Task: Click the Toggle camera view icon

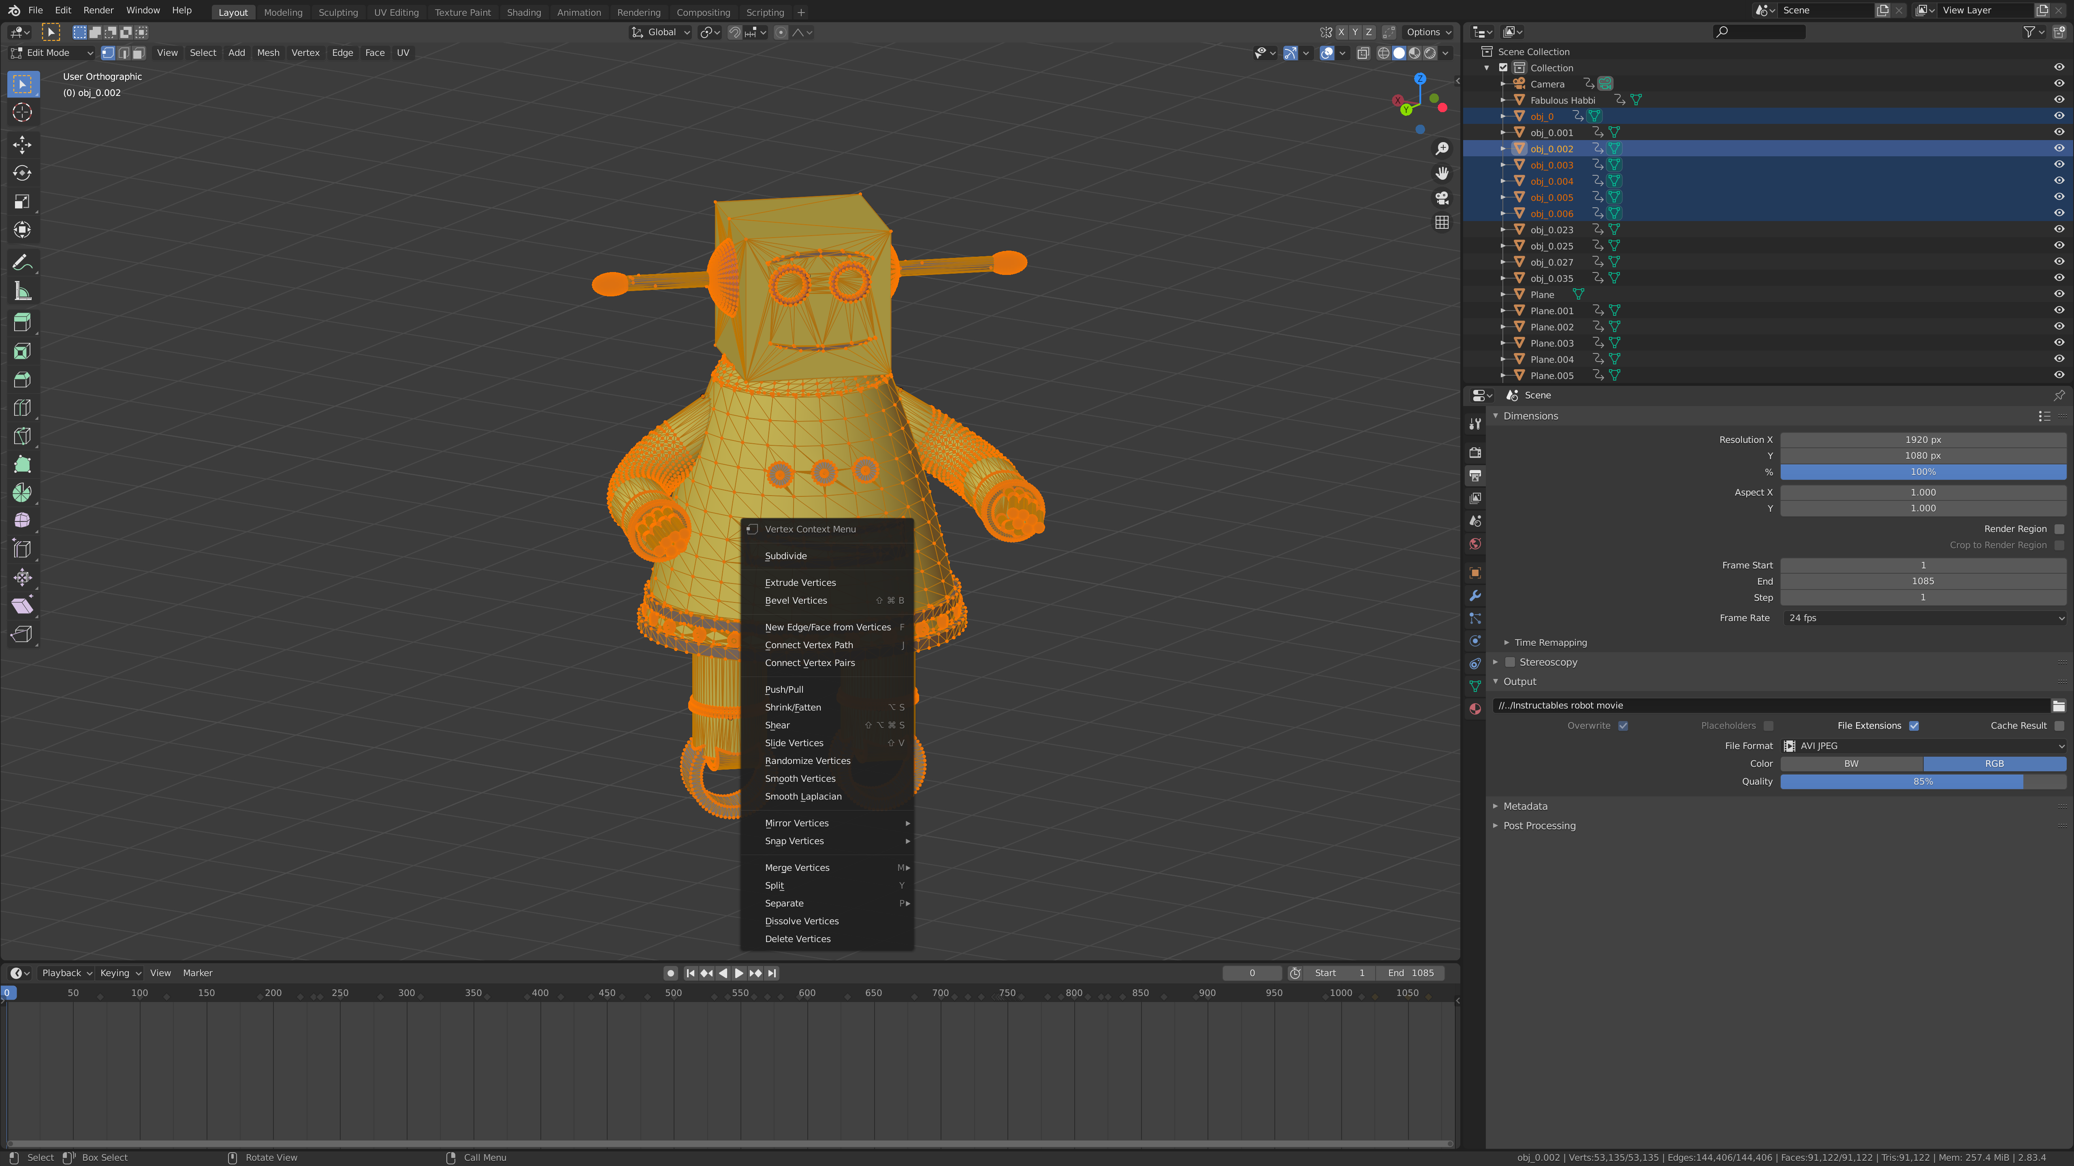Action: (x=1442, y=197)
